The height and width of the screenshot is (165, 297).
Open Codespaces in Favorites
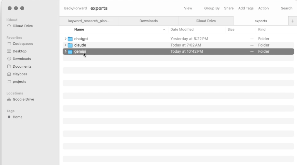(23, 44)
